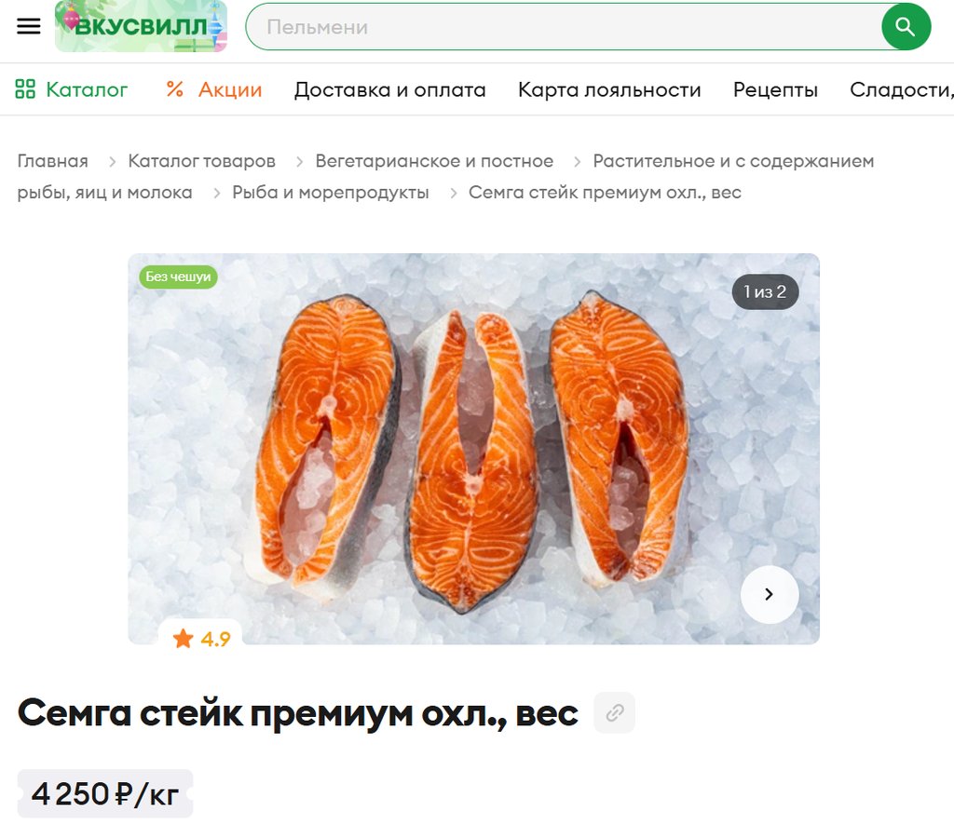Open Доставка и оплата page
954x824 pixels.
point(390,89)
